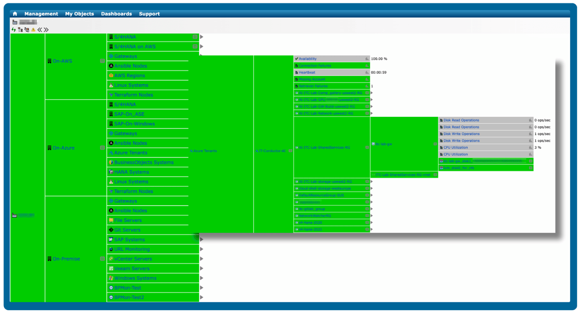The image size is (581, 314).
Task: Expand the S/4HANA on AWS arrow
Action: 202,46
